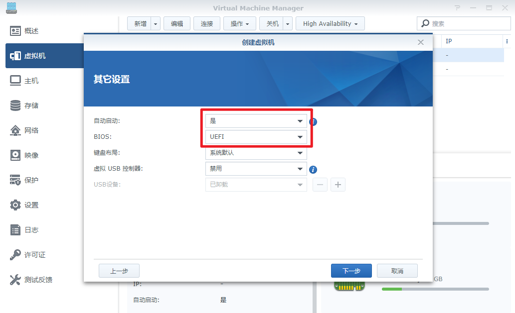Open the 保护 protection sidebar section
This screenshot has height=313, width=515.
click(x=31, y=180)
